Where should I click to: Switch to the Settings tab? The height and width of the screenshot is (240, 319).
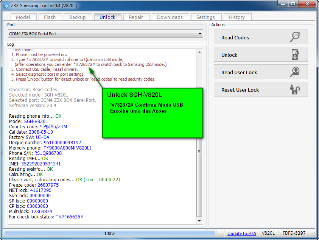pos(206,17)
